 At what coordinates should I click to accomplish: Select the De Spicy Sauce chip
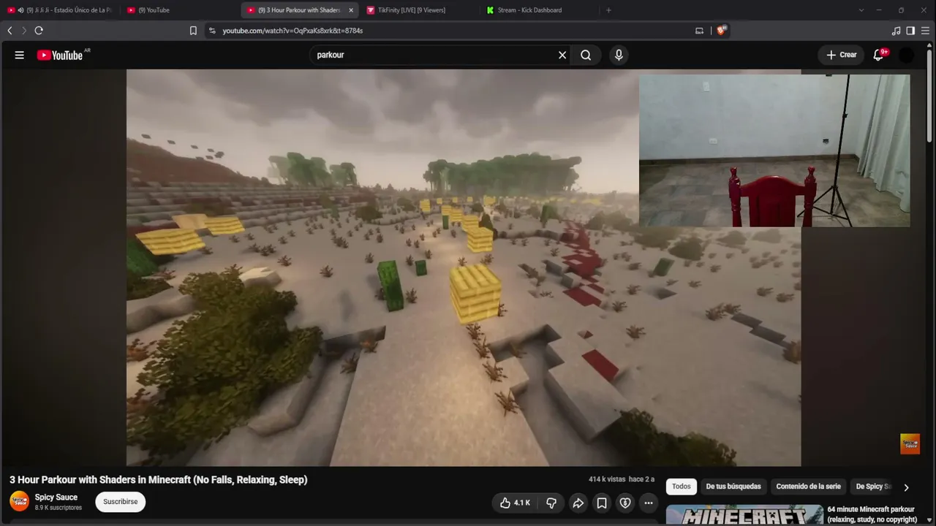coord(873,487)
